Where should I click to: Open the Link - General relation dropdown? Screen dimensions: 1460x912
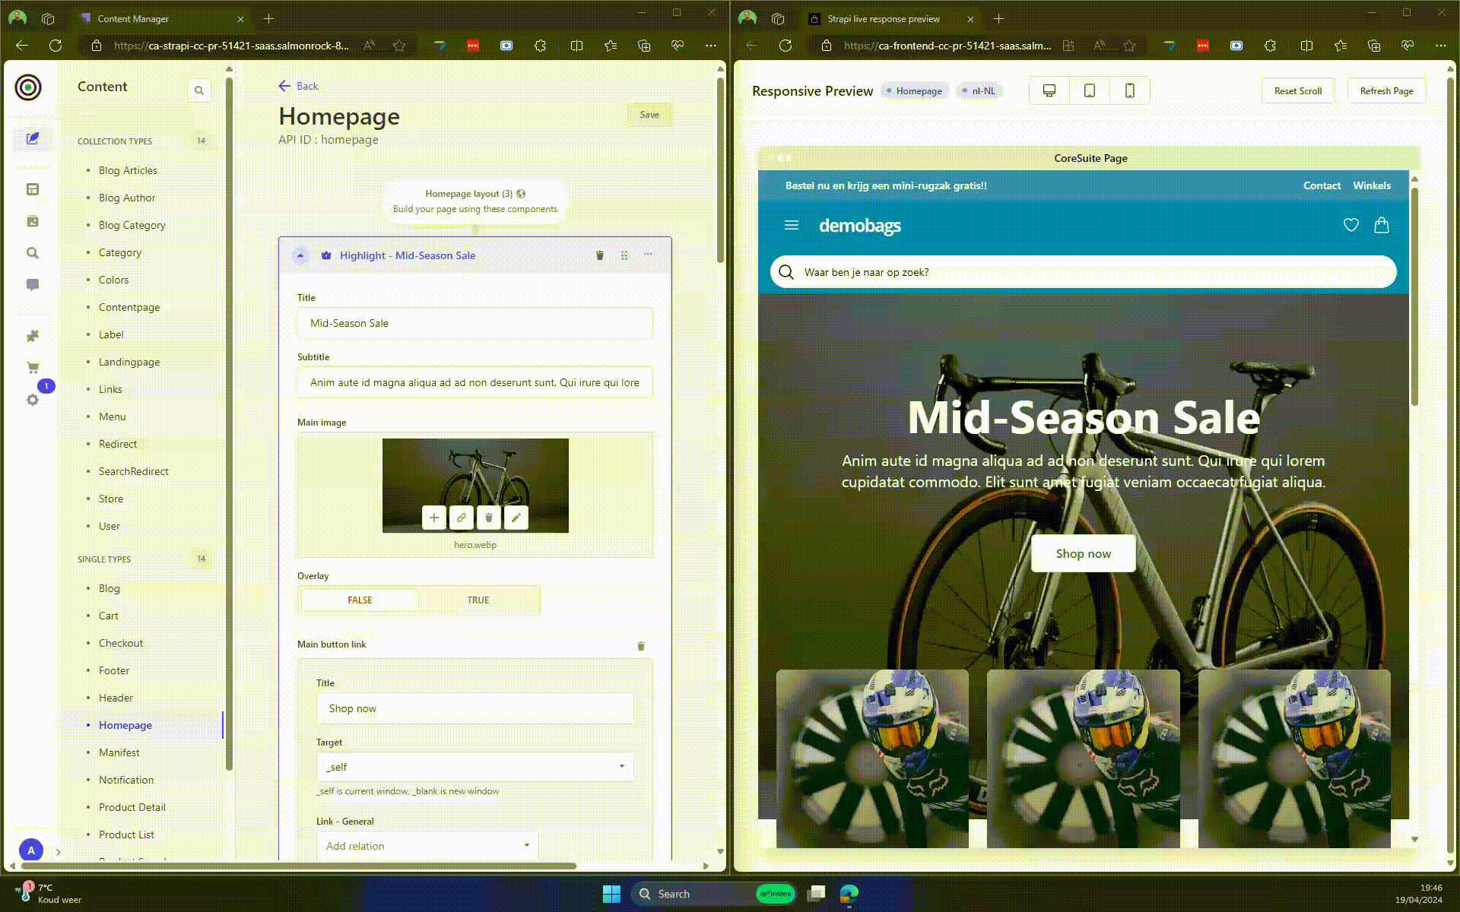[427, 845]
